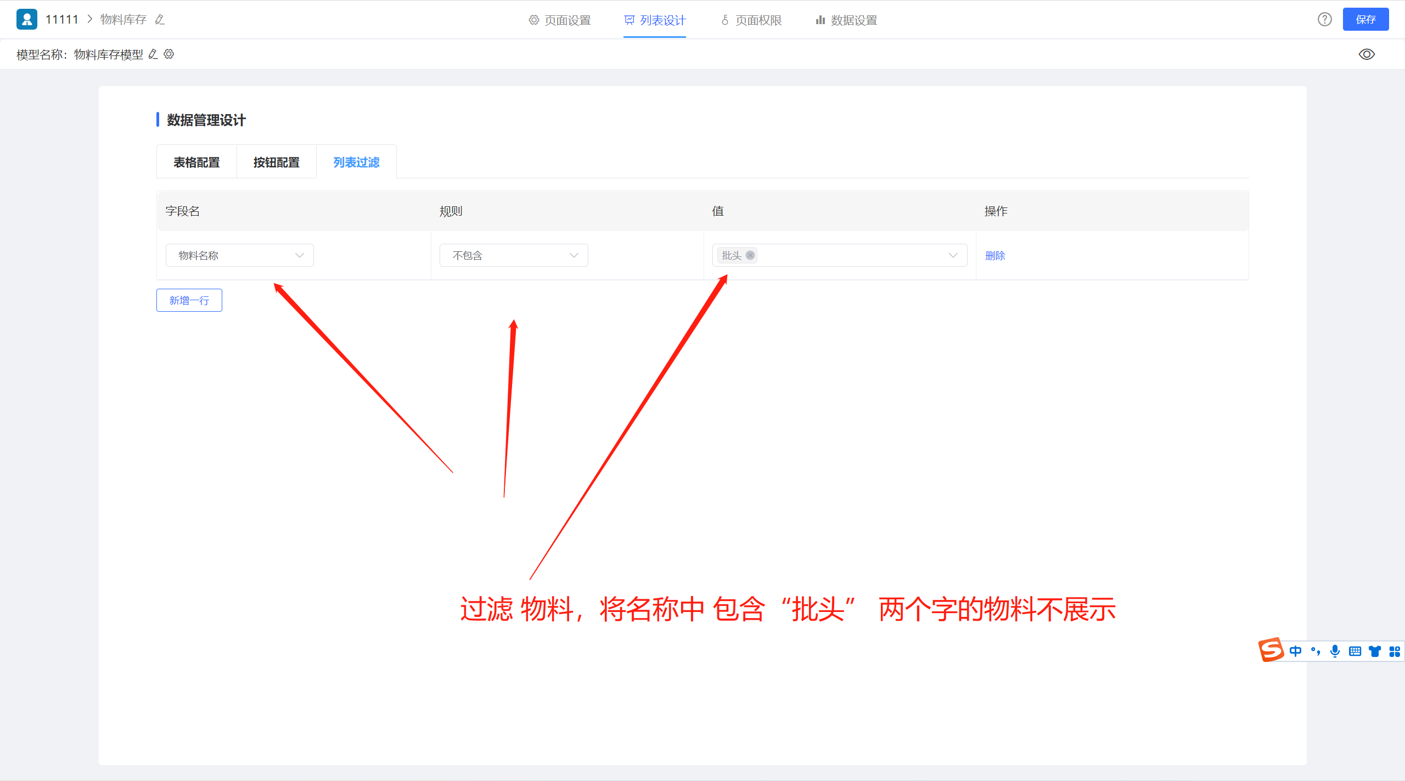The height and width of the screenshot is (781, 1405).
Task: Select the 表格配置 tab
Action: [196, 162]
